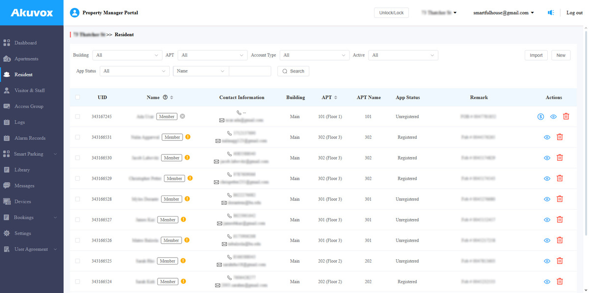Delete resident with UID 343166531

click(x=560, y=137)
